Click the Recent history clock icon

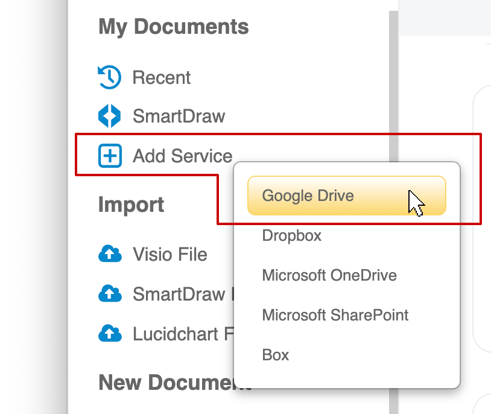tap(110, 77)
